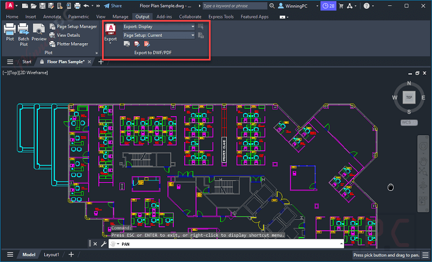
Task: Open the Autodesk App connect icon
Action: click(350, 6)
